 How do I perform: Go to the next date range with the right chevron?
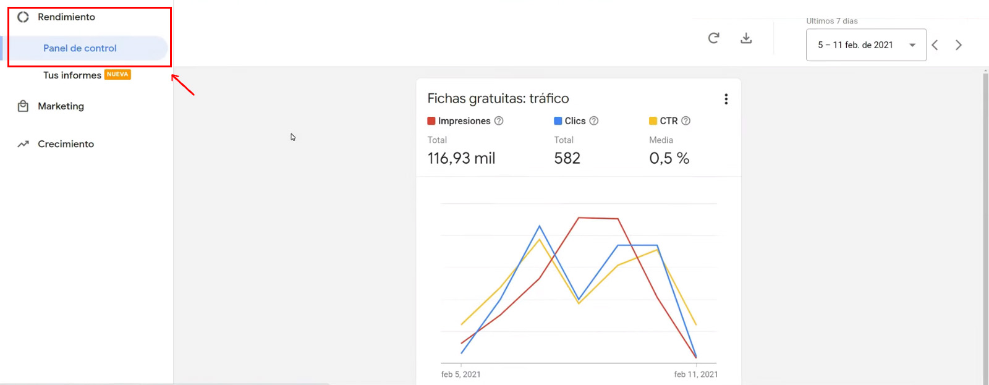tap(959, 45)
